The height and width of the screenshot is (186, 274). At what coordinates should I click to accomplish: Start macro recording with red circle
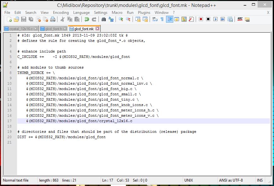201,19
